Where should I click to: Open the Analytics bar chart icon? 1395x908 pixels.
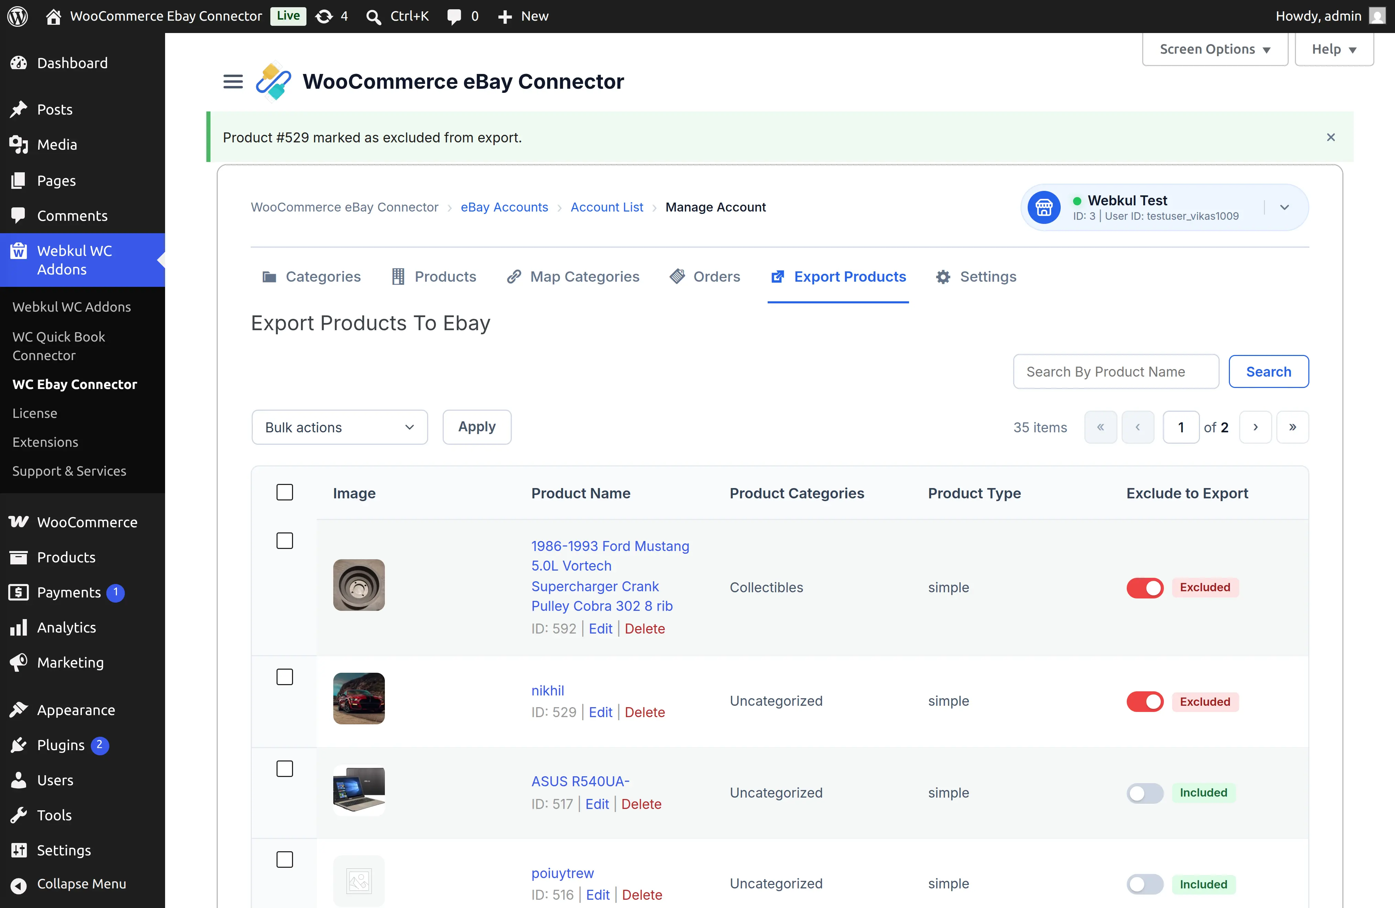click(19, 627)
